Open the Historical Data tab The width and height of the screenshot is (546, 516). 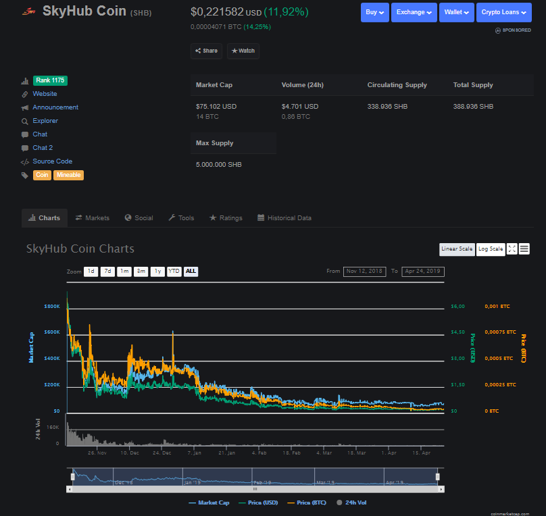(284, 218)
